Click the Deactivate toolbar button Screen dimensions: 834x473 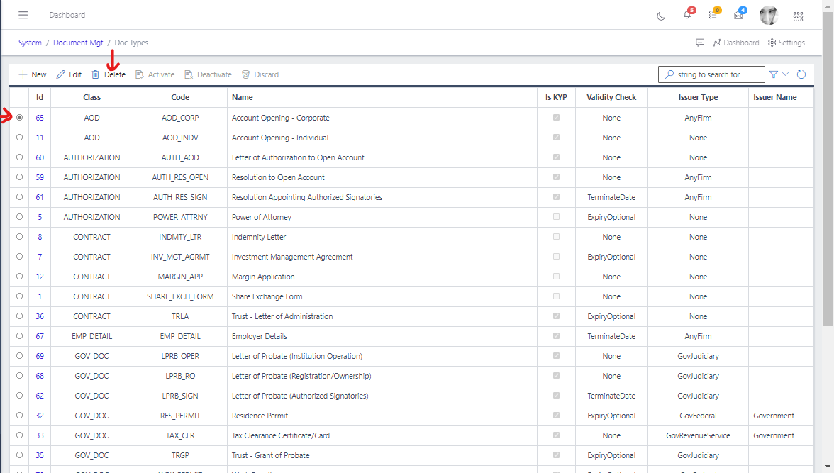(x=208, y=74)
